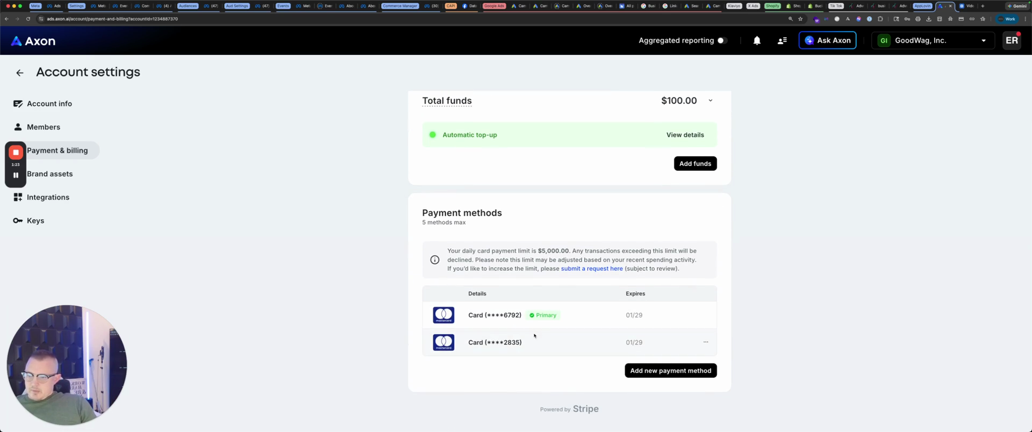The image size is (1032, 432).
Task: Bookmark this page with star icon
Action: tap(800, 19)
